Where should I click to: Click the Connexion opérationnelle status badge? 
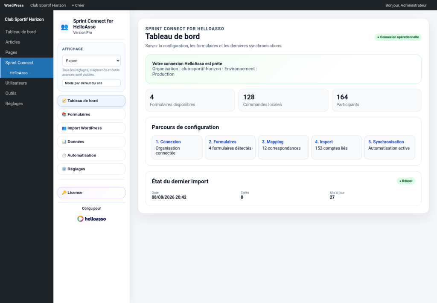[398, 37]
